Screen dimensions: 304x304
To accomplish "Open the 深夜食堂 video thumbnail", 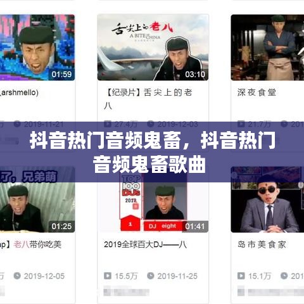I will point(267,47).
